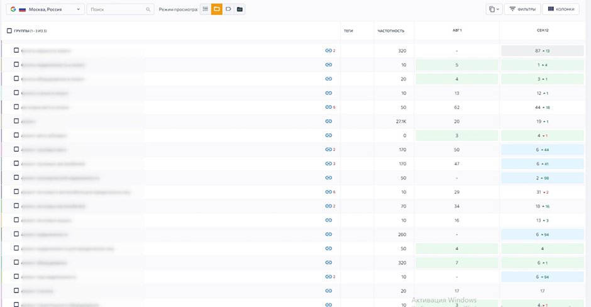Click in the Поиск search field

tap(120, 9)
